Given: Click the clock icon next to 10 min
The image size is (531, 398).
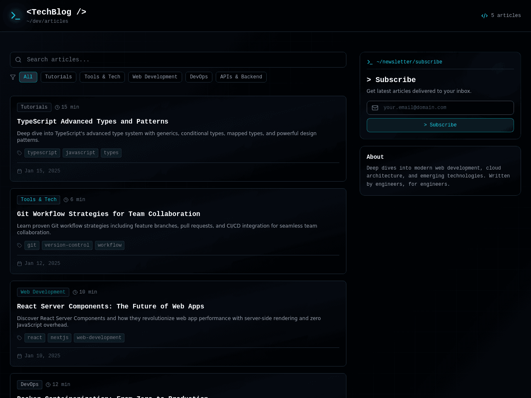Looking at the screenshot, I should (75, 292).
